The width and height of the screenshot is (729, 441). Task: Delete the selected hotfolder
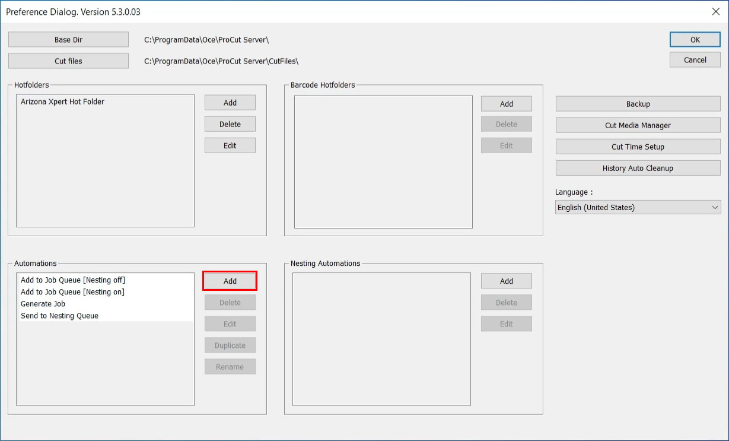coord(230,124)
